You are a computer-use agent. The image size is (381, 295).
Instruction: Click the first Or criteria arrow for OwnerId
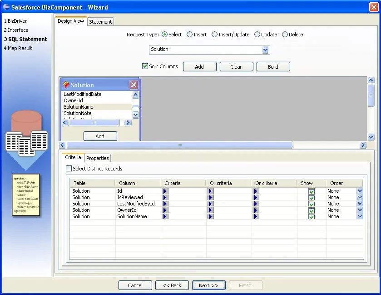pyautogui.click(x=210, y=210)
